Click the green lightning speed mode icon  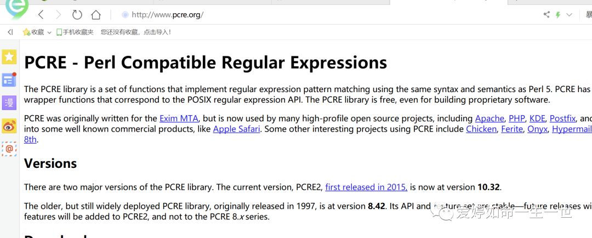tap(558, 15)
